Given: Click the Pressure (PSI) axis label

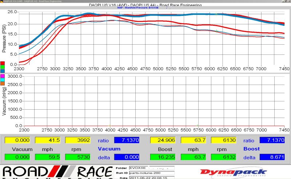Looking at the screenshot, I should pos(4,38).
